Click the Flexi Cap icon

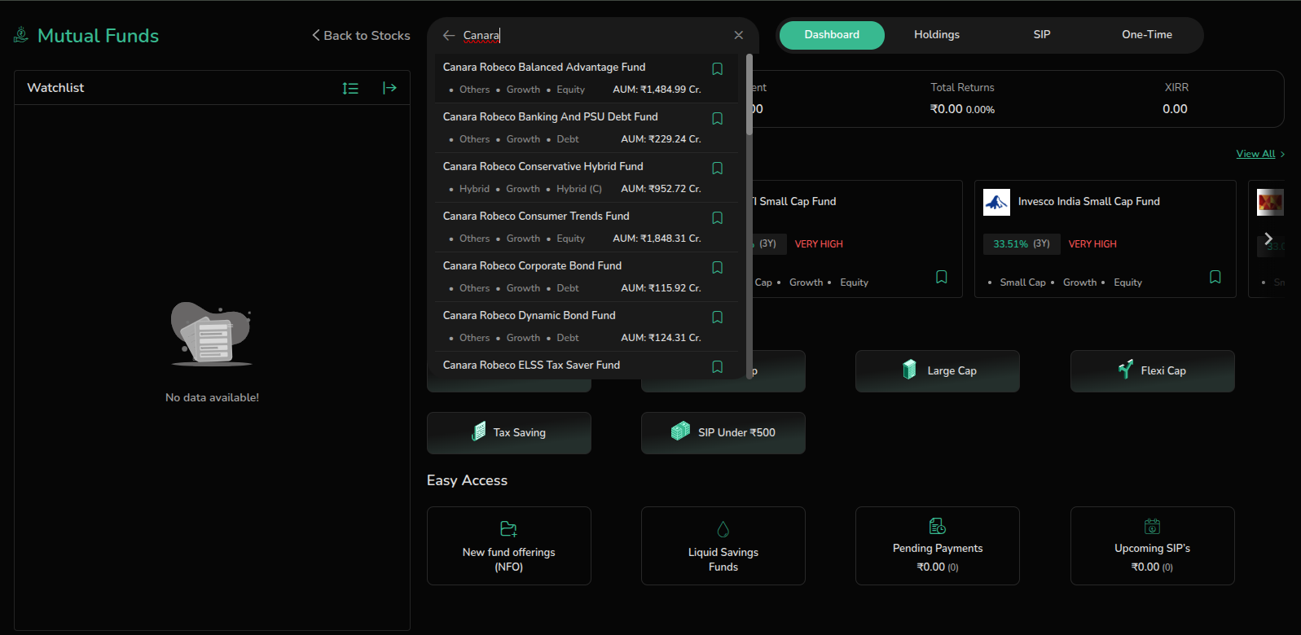tap(1125, 370)
